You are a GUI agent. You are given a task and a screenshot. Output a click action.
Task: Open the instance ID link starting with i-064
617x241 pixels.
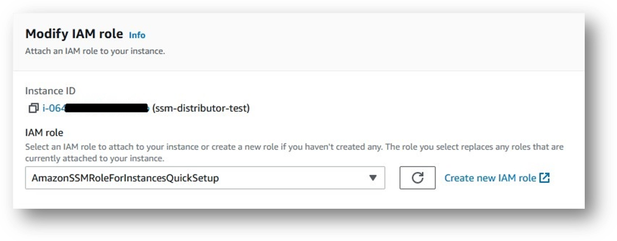coord(53,108)
